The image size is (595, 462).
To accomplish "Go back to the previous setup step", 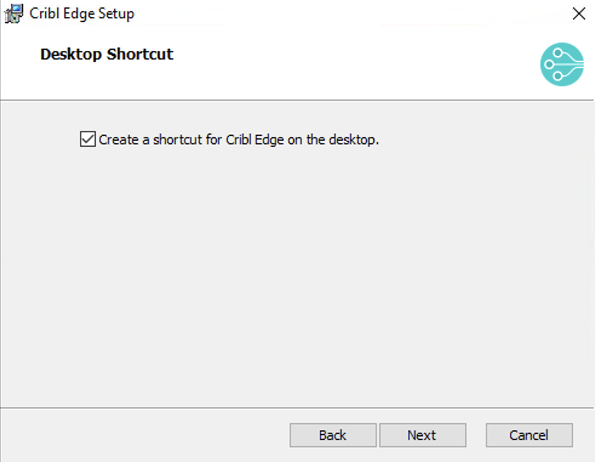I will tap(332, 435).
